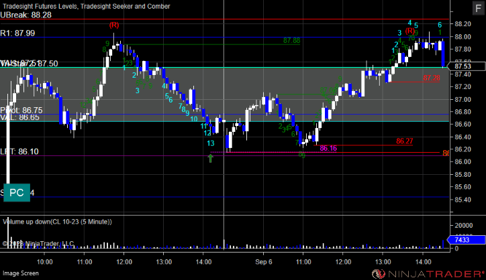Click the LBT: 86.10 level label
Screen dimensions: 486x280
(19, 151)
